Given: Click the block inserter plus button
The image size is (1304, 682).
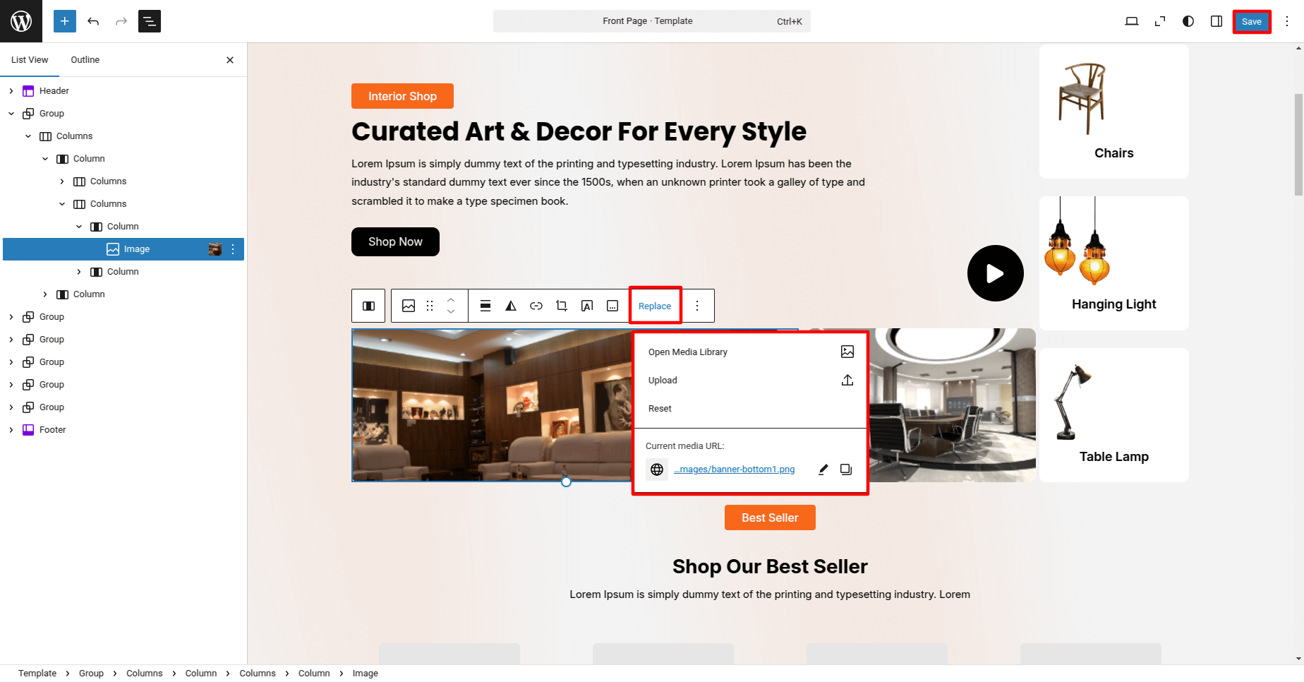Looking at the screenshot, I should 64,21.
